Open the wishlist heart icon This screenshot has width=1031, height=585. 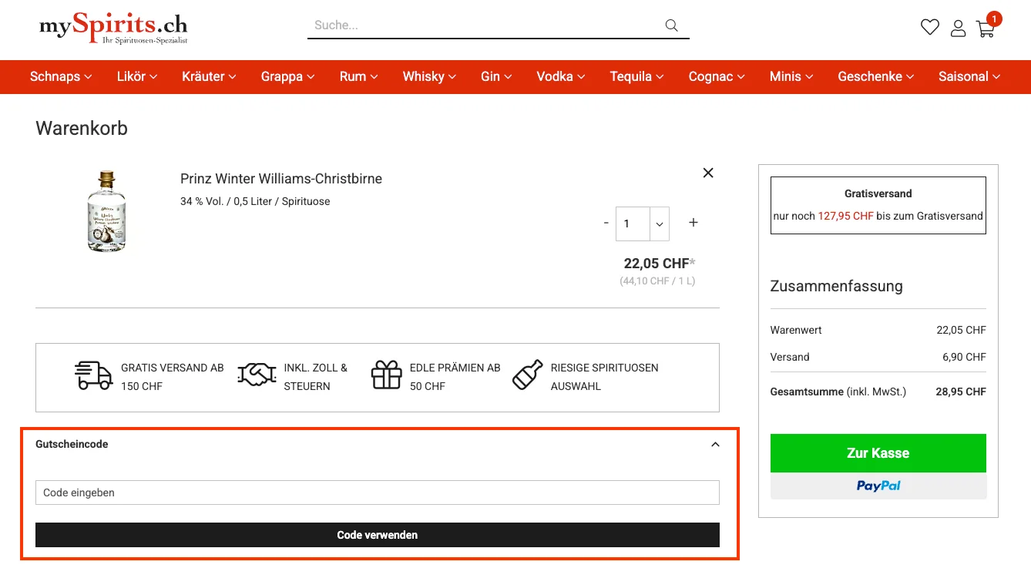929,26
